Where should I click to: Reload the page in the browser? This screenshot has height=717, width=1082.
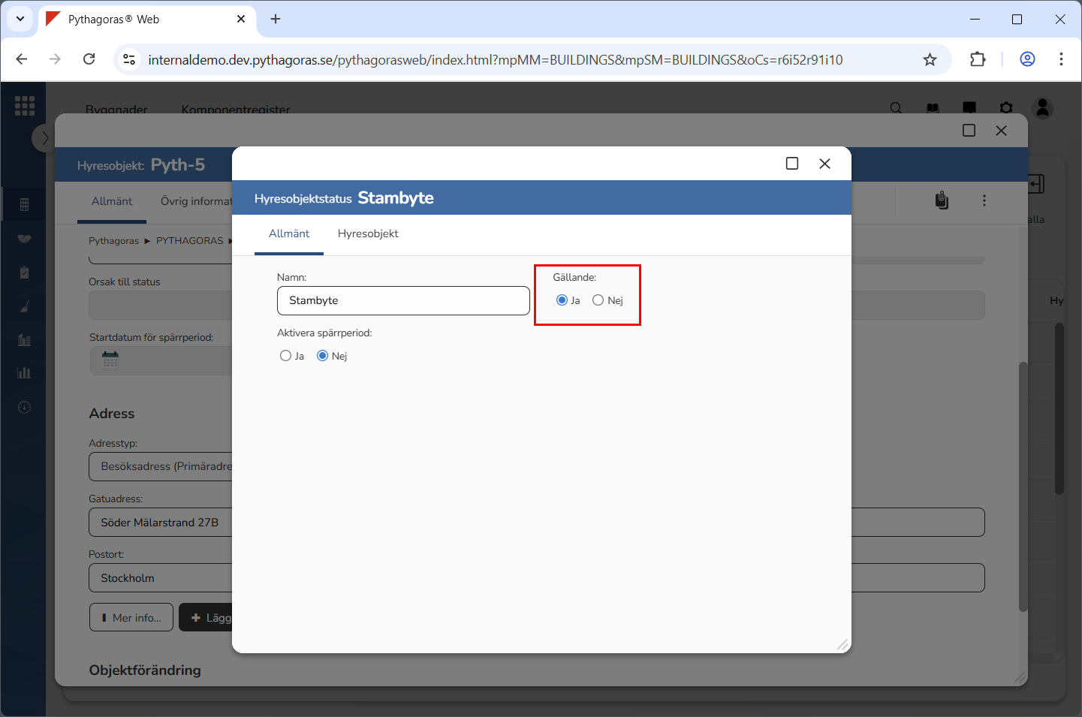(x=89, y=59)
